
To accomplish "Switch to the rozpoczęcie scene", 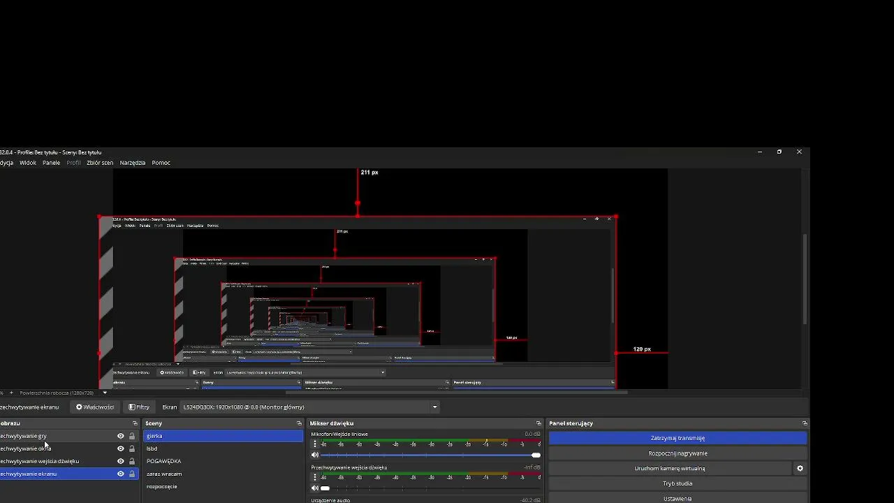I will [x=223, y=486].
